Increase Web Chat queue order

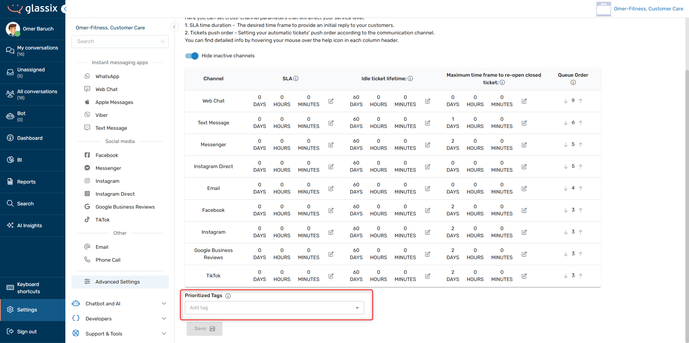(x=580, y=101)
